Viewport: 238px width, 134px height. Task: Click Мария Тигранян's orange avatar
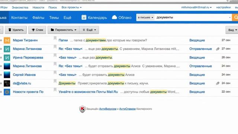pyautogui.click(x=7, y=41)
